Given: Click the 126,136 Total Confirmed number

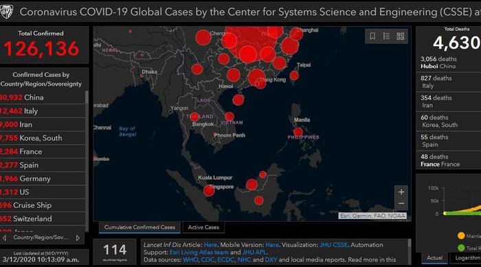Looking at the screenshot, I should (41, 49).
